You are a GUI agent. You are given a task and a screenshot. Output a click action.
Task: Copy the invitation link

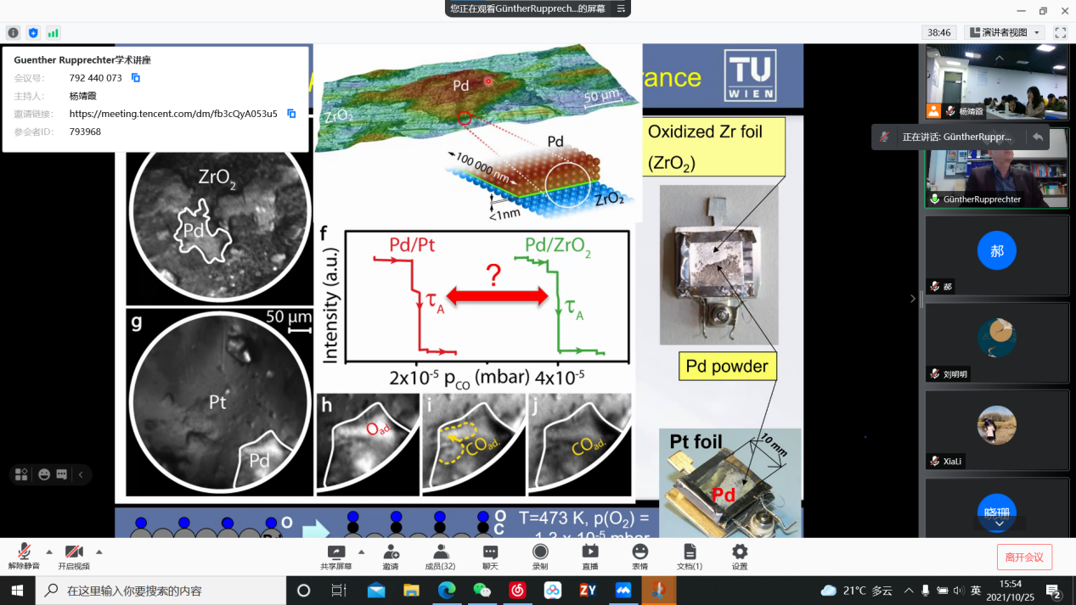coord(291,114)
